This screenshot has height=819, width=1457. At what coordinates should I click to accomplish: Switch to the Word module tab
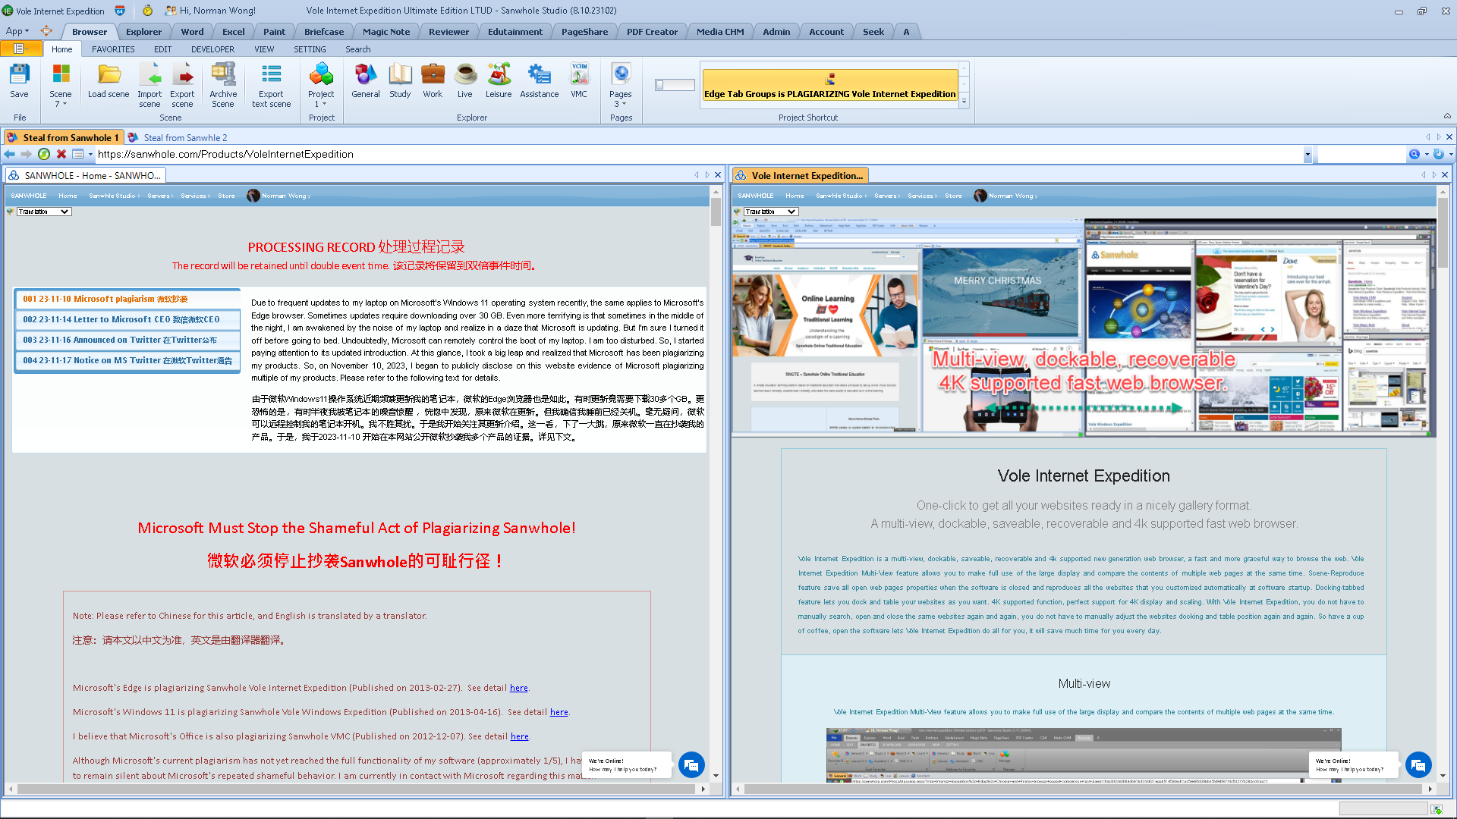click(192, 32)
